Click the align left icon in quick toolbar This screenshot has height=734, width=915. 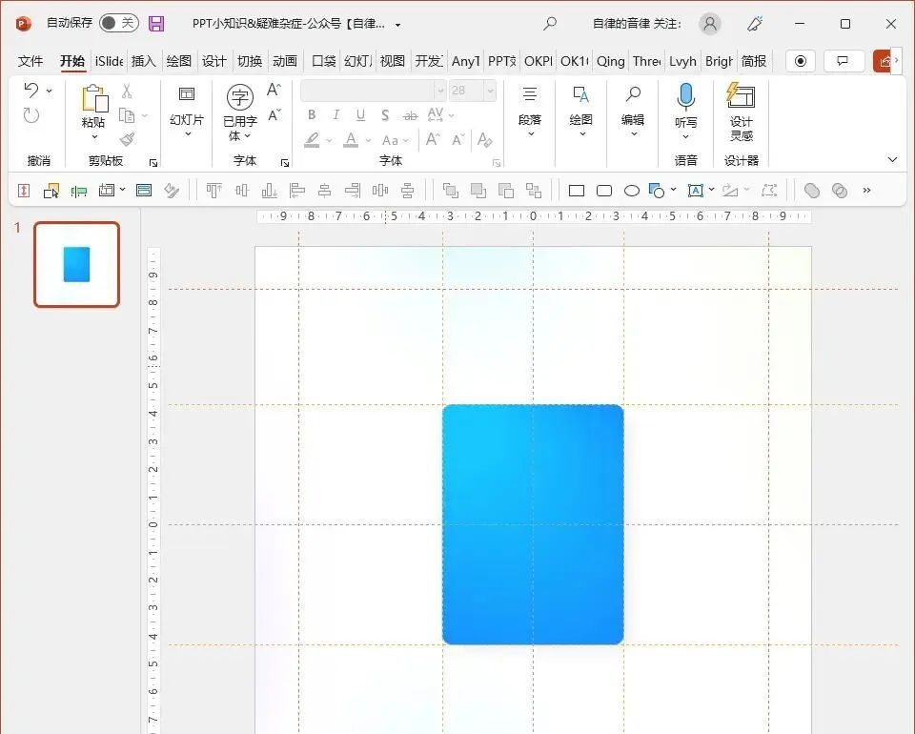[297, 191]
